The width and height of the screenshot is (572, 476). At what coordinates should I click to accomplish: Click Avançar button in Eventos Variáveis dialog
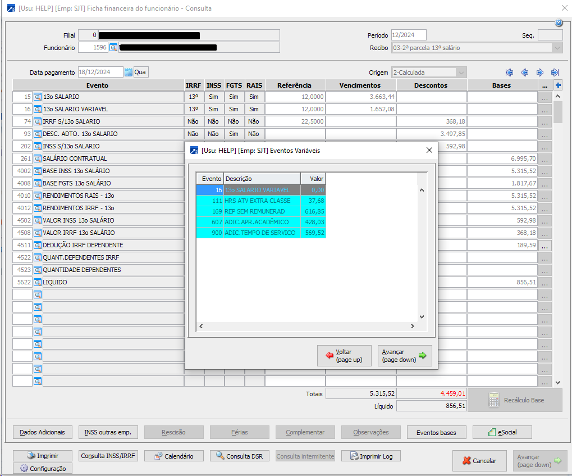[x=405, y=355]
